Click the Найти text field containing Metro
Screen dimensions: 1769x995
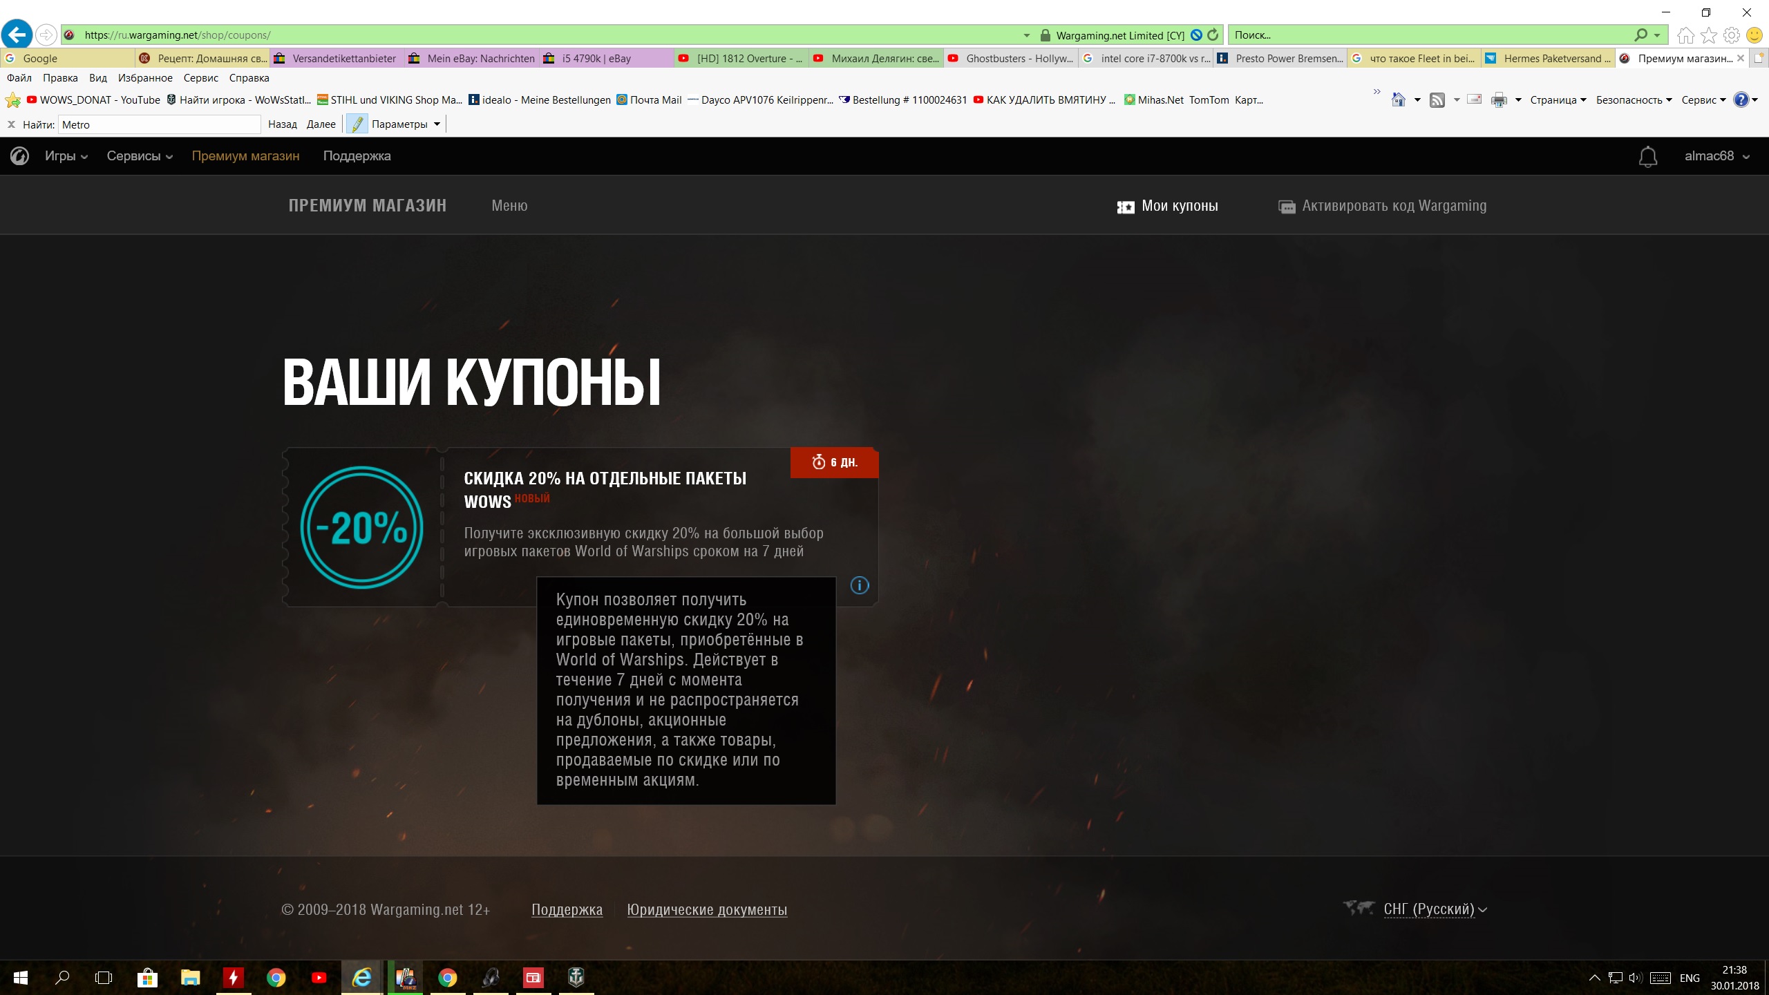[160, 124]
